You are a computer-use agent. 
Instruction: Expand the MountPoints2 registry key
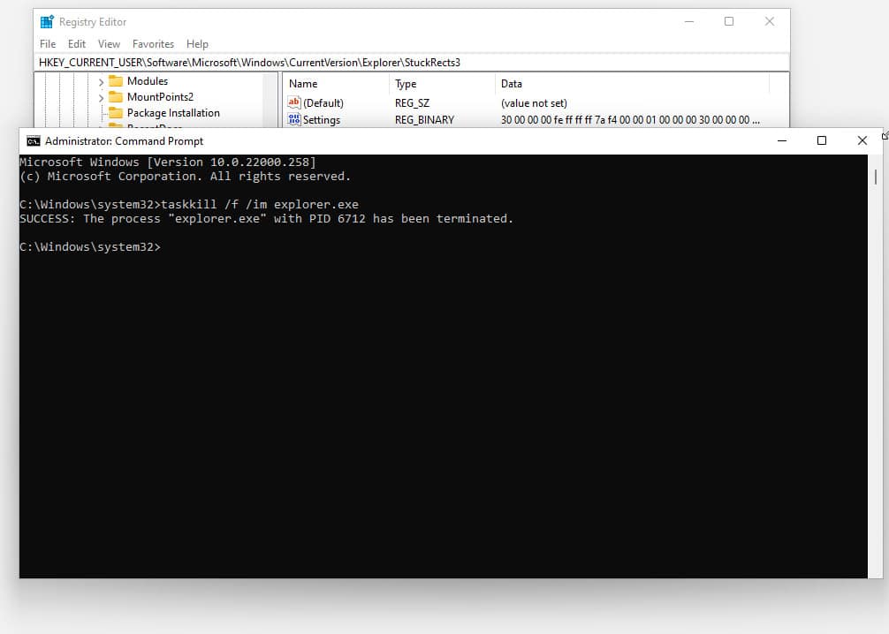tap(101, 96)
